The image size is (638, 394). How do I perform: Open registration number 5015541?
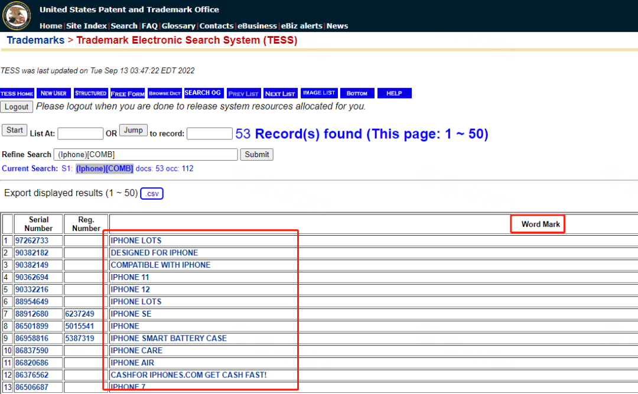[x=79, y=326]
